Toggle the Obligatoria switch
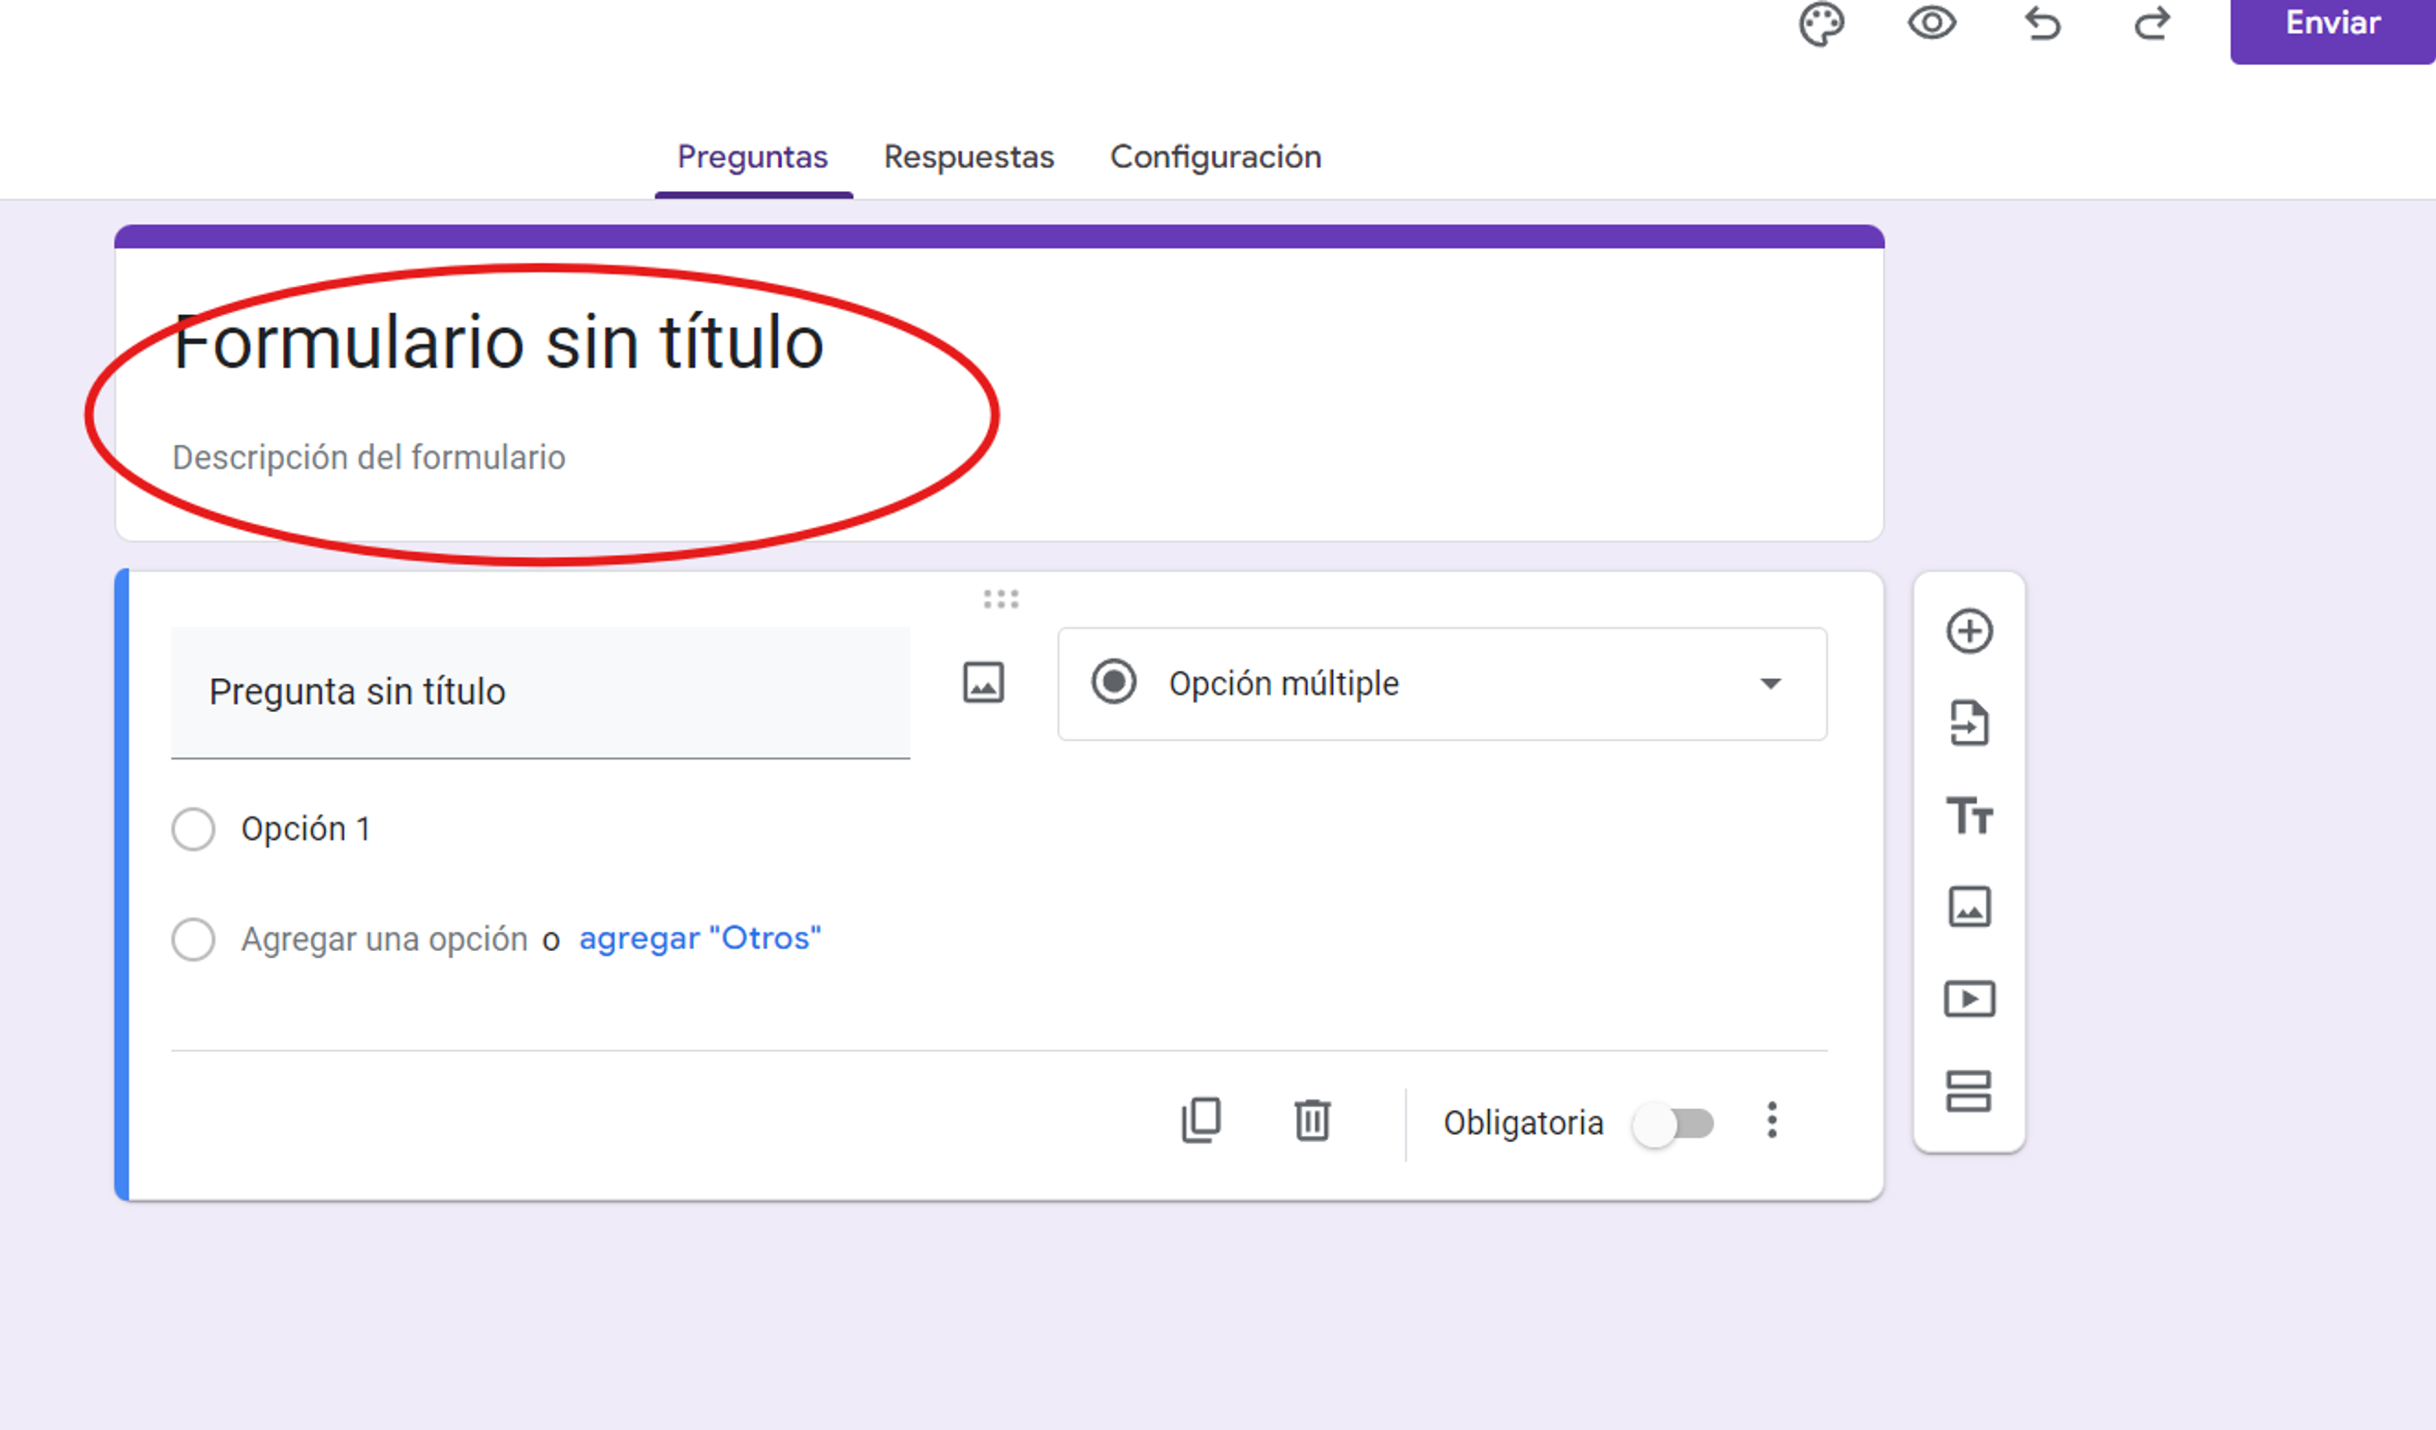2436x1430 pixels. (1673, 1124)
